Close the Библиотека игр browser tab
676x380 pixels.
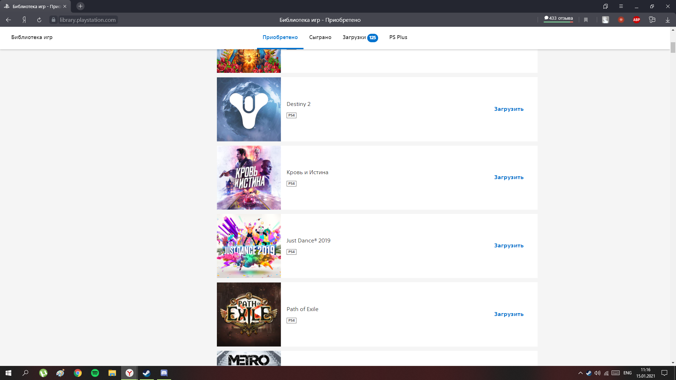(65, 6)
